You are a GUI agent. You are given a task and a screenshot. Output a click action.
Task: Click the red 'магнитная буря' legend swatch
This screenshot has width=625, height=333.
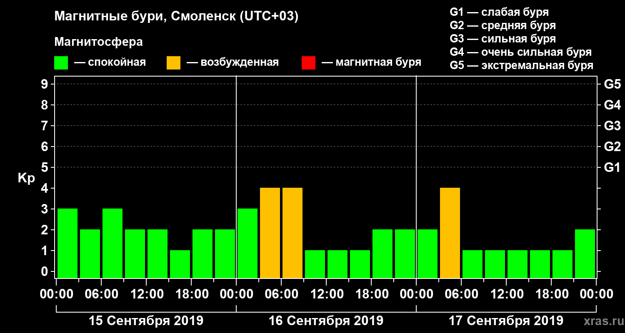308,63
